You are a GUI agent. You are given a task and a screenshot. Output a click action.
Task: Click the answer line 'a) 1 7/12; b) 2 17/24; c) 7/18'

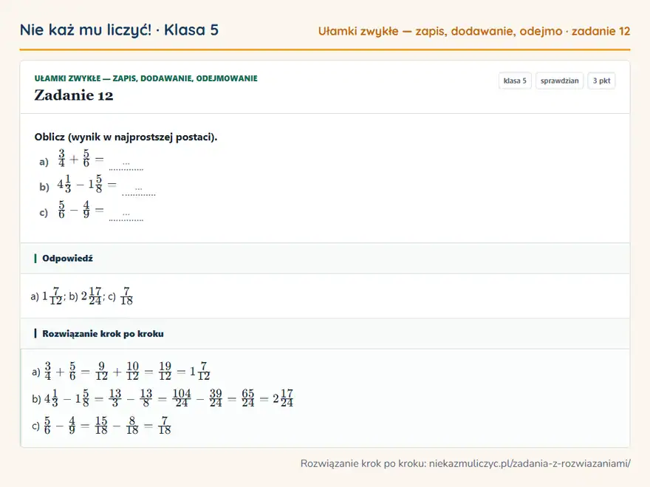tap(82, 296)
